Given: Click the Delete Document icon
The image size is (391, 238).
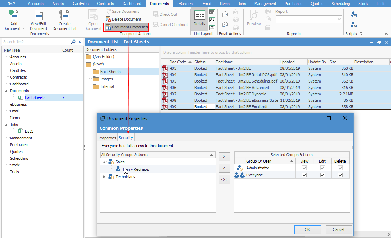Looking at the screenshot, I should coord(108,19).
